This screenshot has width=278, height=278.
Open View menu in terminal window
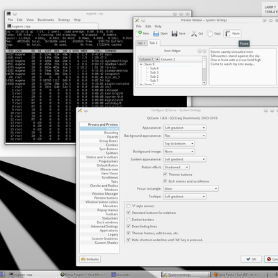30,19
